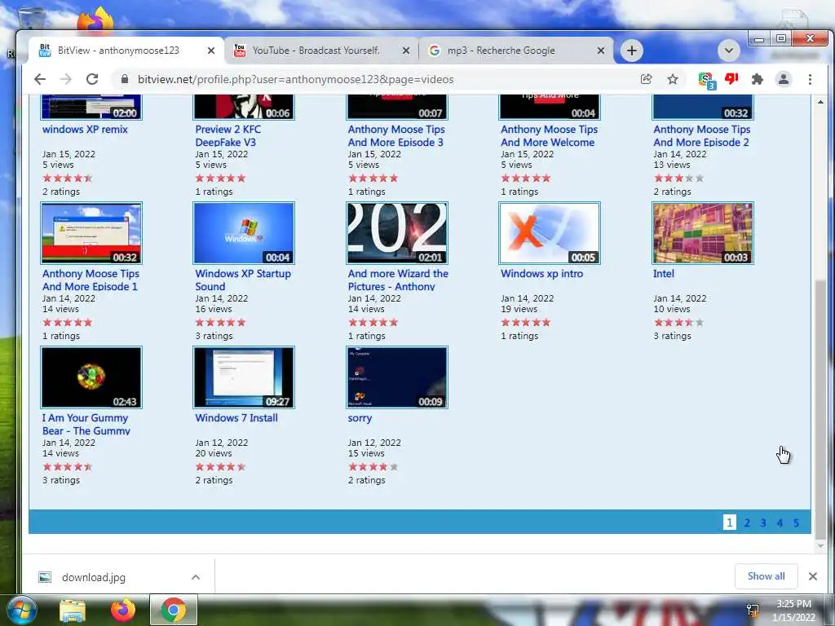Image resolution: width=835 pixels, height=626 pixels.
Task: Open the sorry video title link
Action: (360, 418)
